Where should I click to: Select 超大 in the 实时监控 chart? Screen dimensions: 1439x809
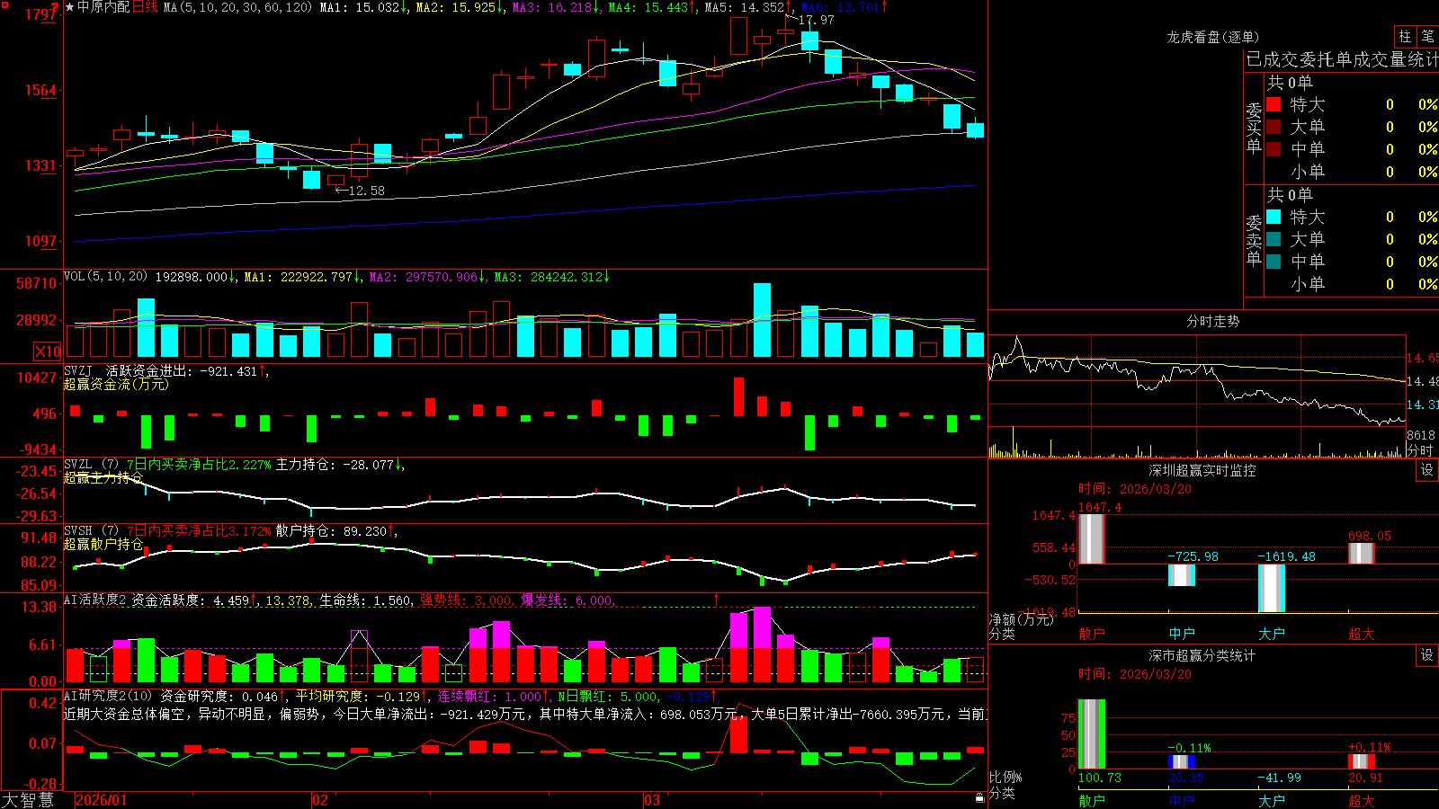pyautogui.click(x=1362, y=634)
